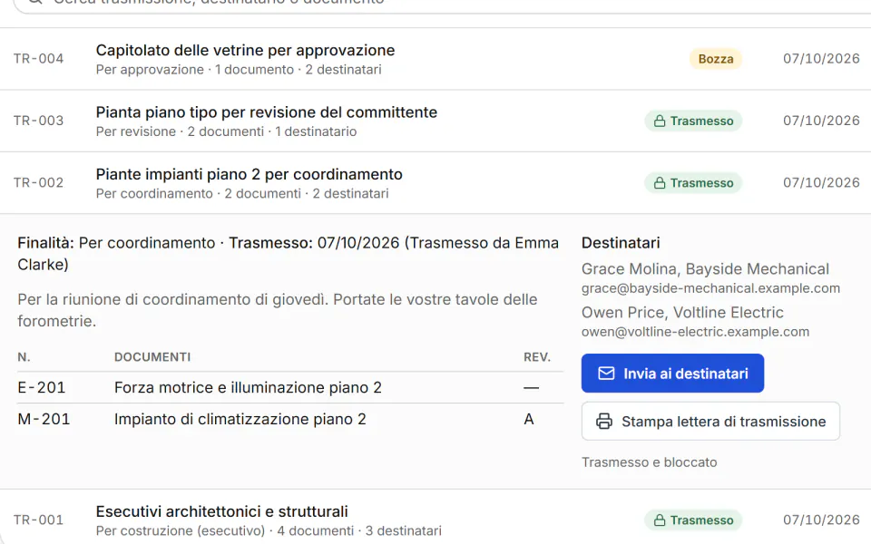The image size is (871, 544).
Task: Click the TR-004 transmittal number
Action: tap(38, 59)
